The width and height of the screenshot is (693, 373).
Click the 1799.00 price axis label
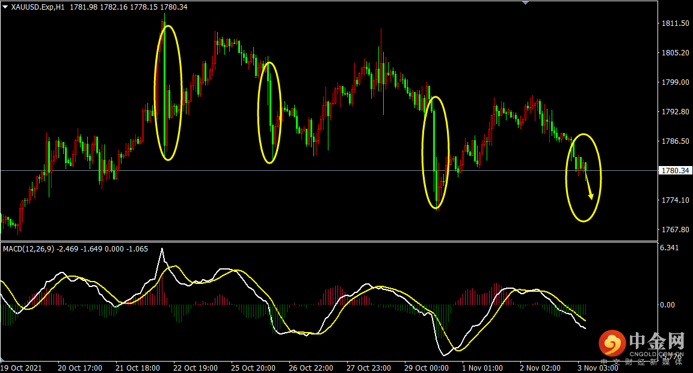(x=675, y=82)
